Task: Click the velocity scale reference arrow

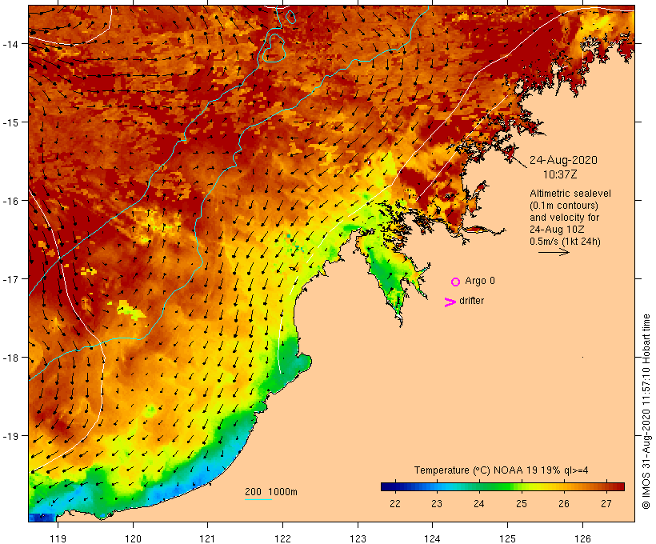Action: point(554,252)
